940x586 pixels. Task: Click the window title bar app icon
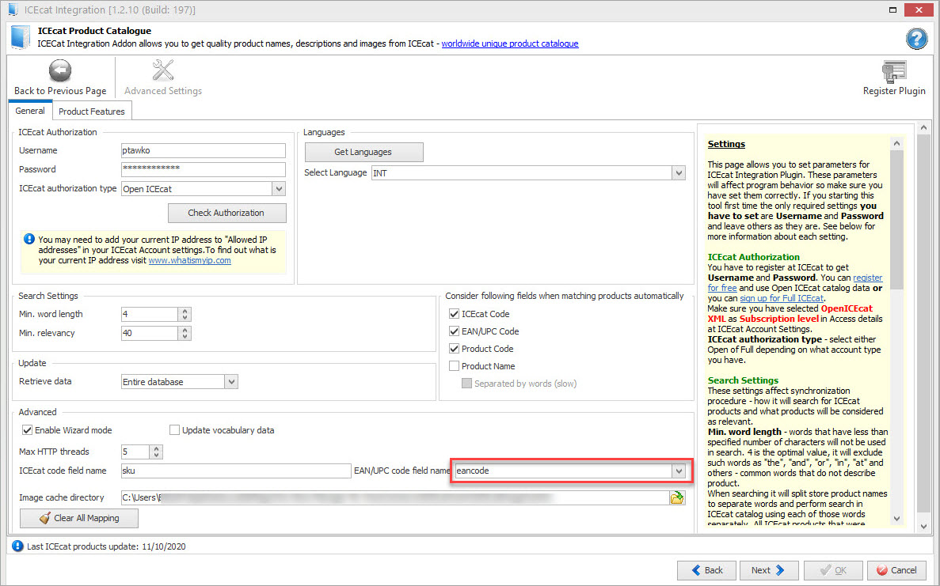(13, 9)
